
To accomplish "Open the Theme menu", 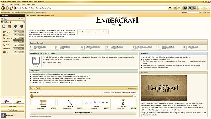I will pos(29,4).
